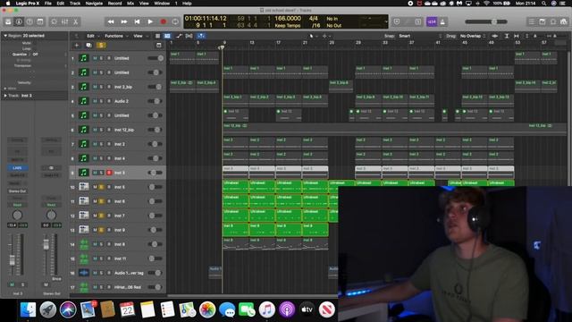Adjust the master volume slider
The height and width of the screenshot is (322, 572).
coord(486,21)
